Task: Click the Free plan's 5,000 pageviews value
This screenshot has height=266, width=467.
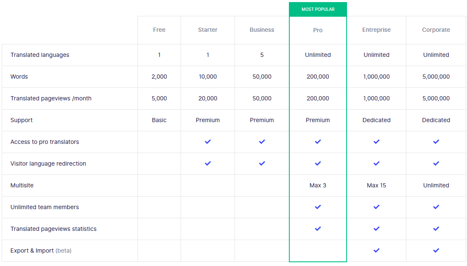Action: 159,98
